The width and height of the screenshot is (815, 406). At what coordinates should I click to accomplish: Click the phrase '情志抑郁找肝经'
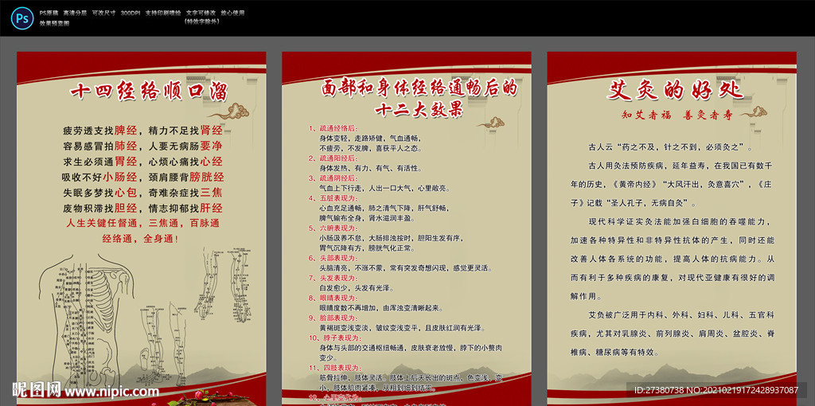(x=185, y=209)
